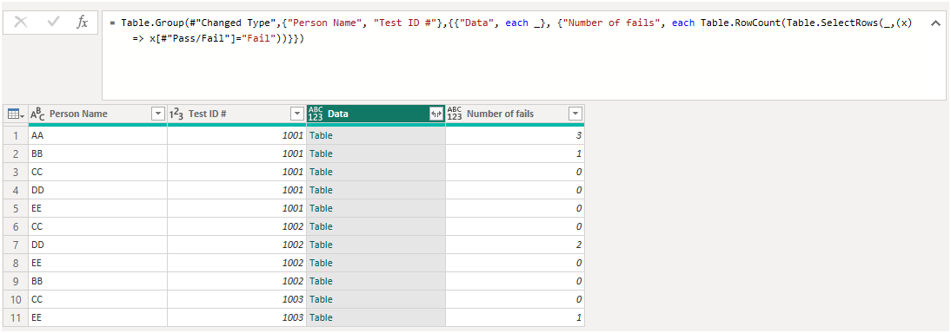Select fails value 3 in row 1

tap(515, 135)
